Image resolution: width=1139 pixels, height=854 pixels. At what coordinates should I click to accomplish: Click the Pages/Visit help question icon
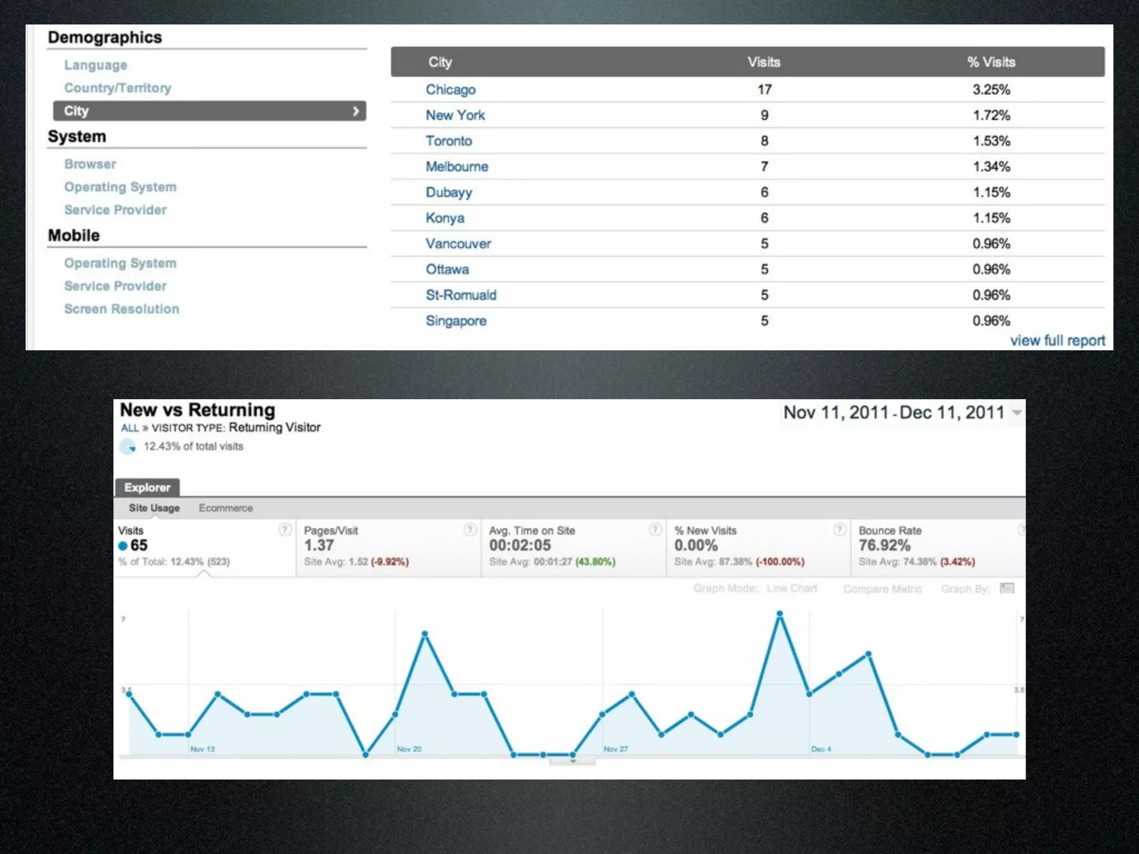[x=470, y=529]
